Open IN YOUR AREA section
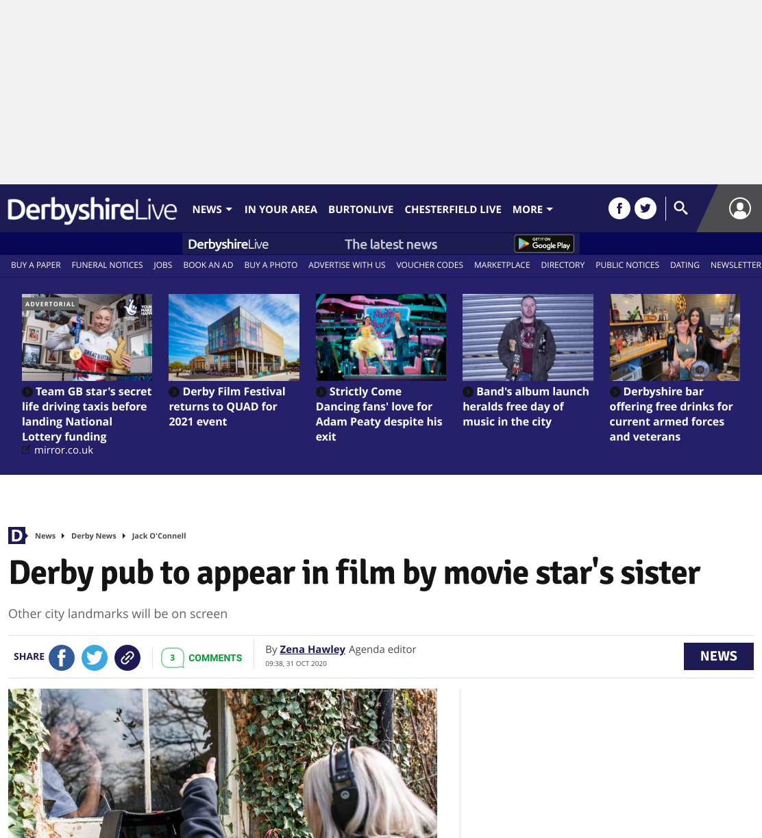This screenshot has width=762, height=838. [281, 210]
